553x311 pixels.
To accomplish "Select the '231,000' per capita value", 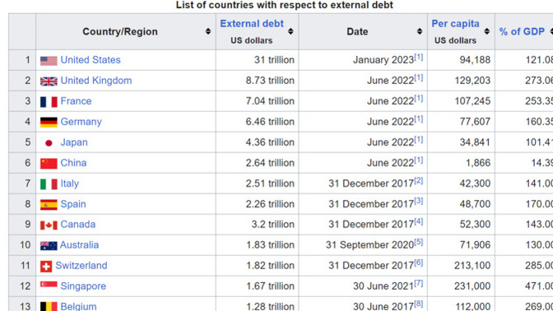I will coord(472,286).
